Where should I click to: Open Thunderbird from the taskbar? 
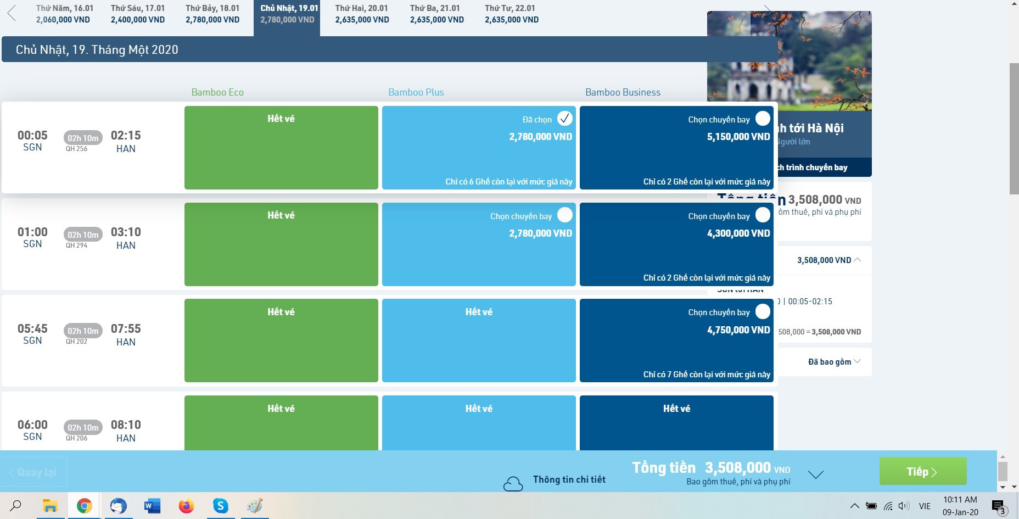pyautogui.click(x=118, y=505)
